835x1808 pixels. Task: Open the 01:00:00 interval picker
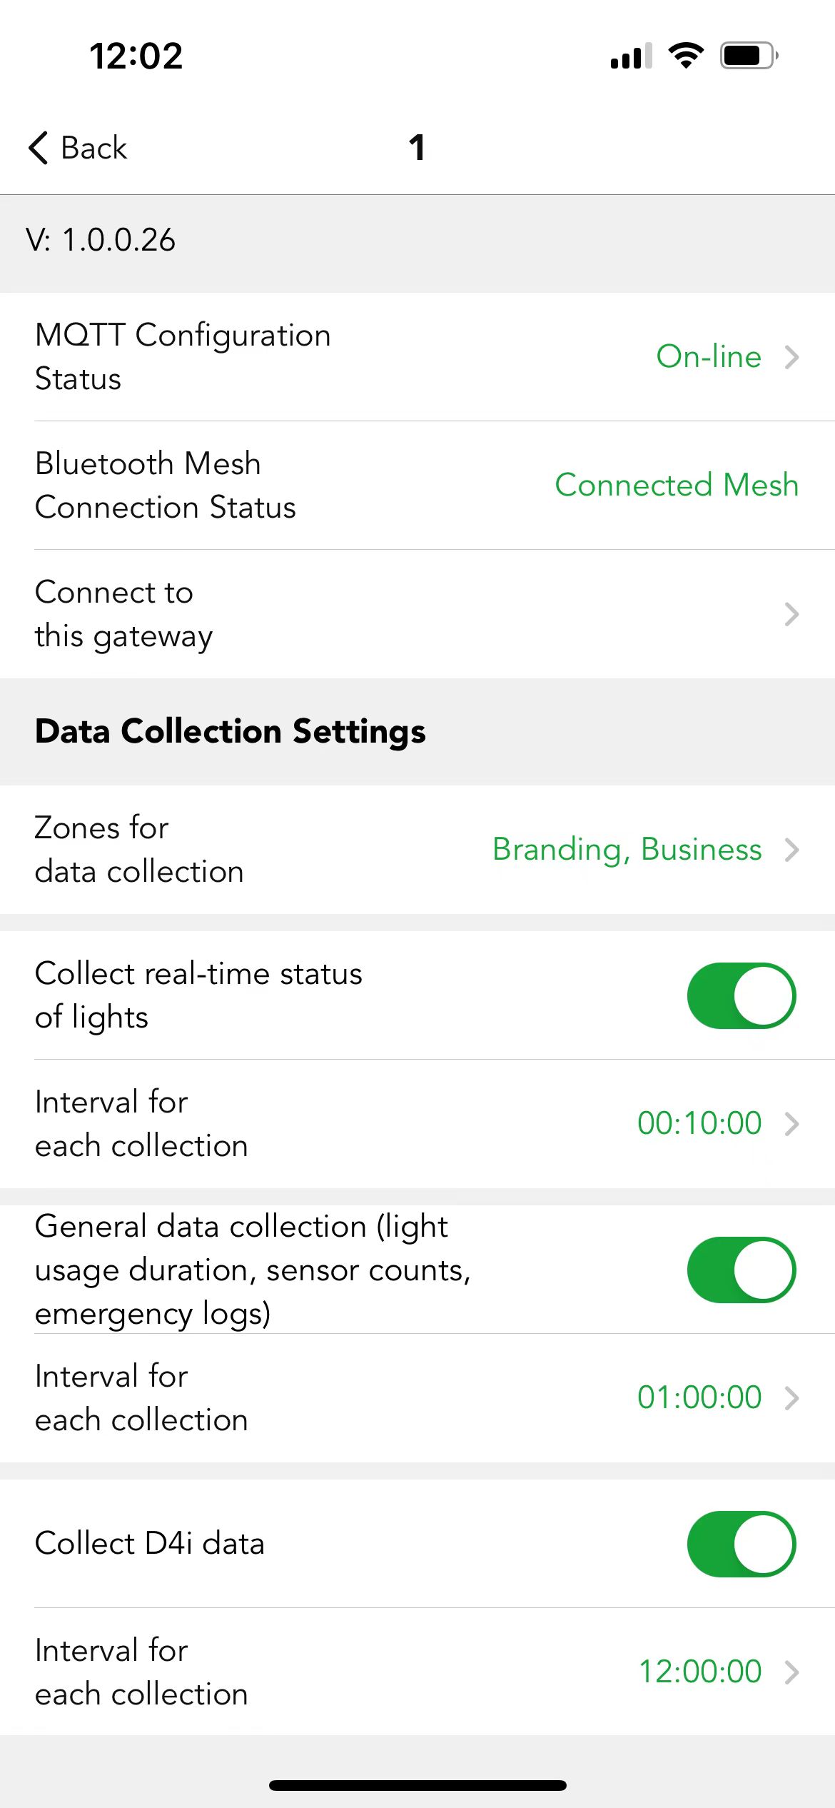click(417, 1398)
